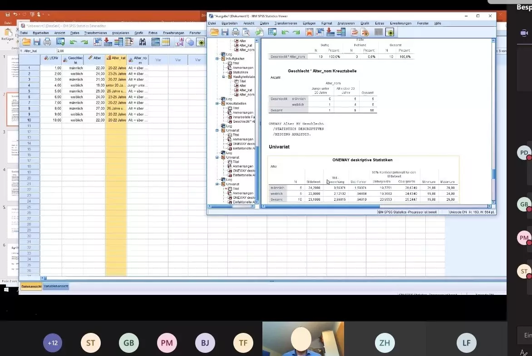
Task: Click the Viewer horizontal scrollbar thumb
Action: click(322, 207)
